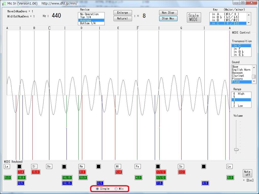Pick Bassoon in the Sound list
This screenshot has height=194, width=259.
click(x=242, y=73)
